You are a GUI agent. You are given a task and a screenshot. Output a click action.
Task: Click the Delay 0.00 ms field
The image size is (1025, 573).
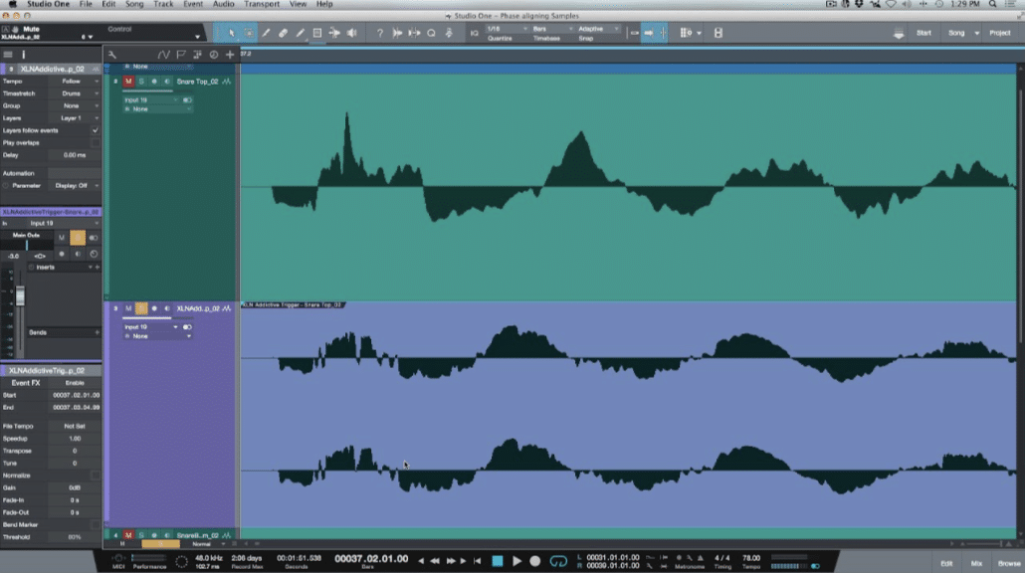coord(75,155)
